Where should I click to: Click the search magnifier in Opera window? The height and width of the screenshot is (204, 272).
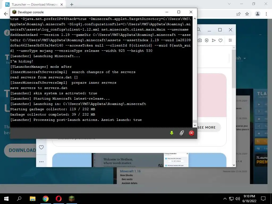coord(199,30)
